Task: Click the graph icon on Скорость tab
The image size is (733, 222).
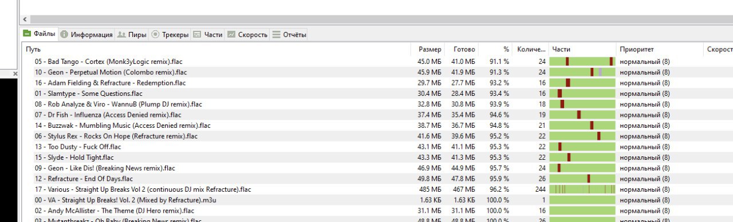Action: click(231, 35)
